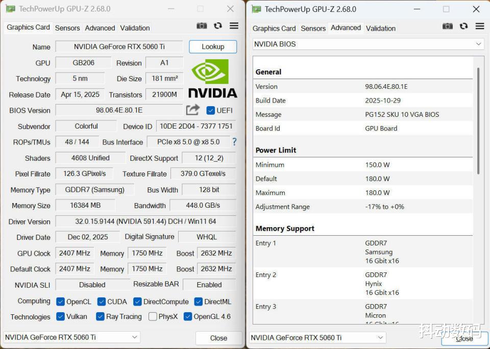Click Version row 98.06.4E.80.1E in Advanced

[363, 87]
